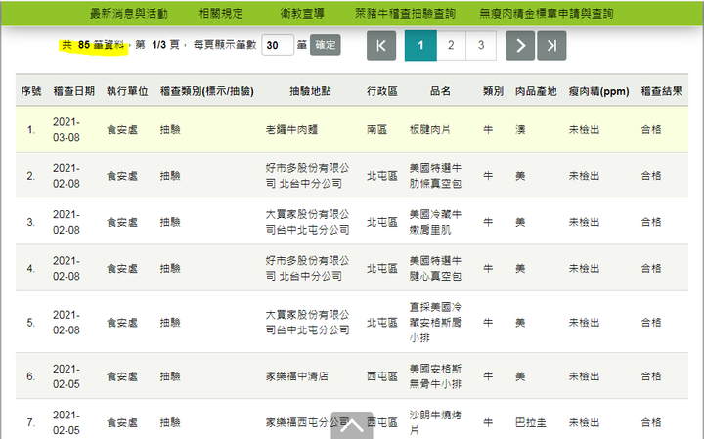
Task: Select page 1 in pagination
Action: [420, 45]
